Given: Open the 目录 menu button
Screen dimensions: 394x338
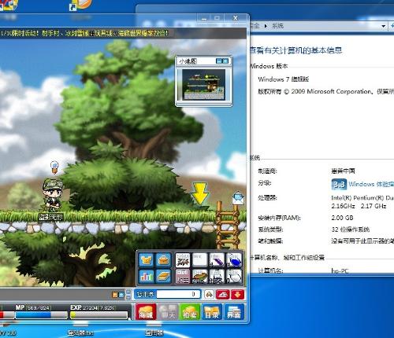Looking at the screenshot, I should pos(212,312).
